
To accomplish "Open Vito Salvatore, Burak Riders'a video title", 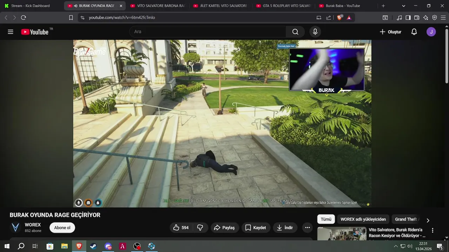I will tap(397, 233).
